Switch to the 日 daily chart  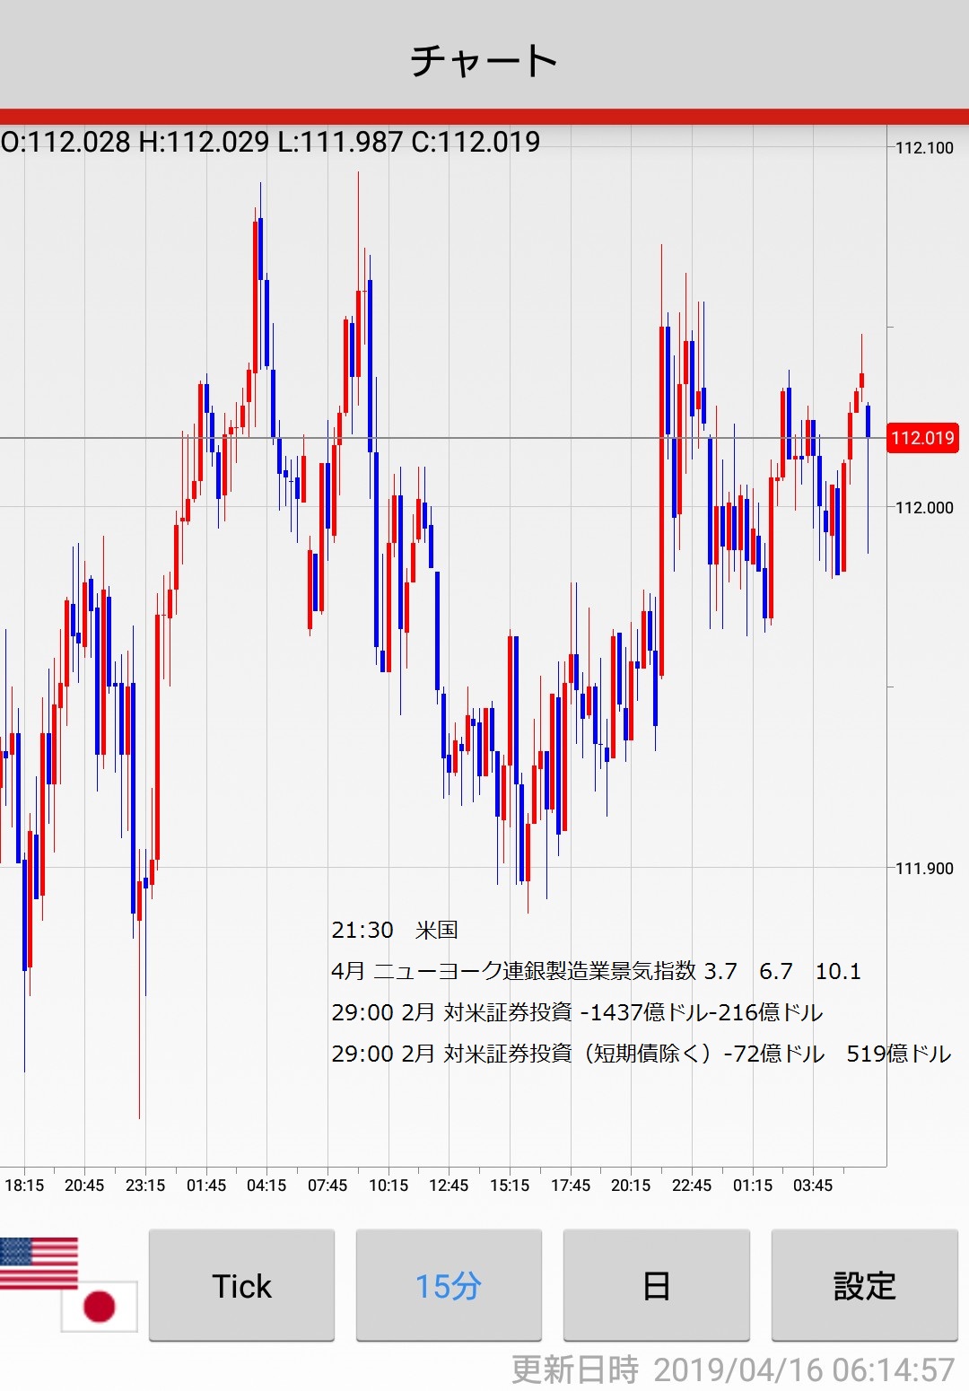pos(656,1285)
